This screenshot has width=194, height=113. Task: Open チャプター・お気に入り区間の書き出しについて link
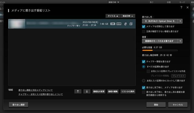coord(41,94)
